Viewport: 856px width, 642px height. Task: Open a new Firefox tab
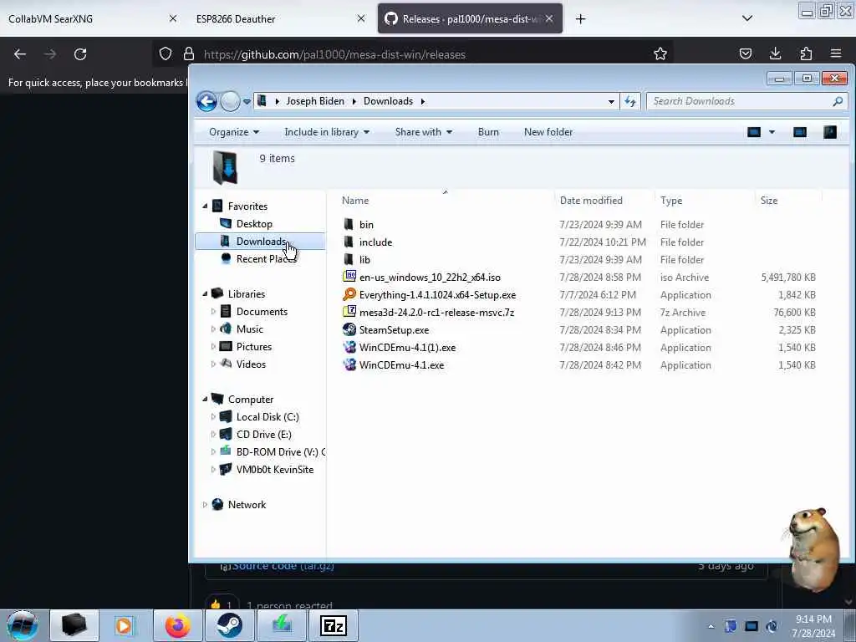[x=580, y=19]
